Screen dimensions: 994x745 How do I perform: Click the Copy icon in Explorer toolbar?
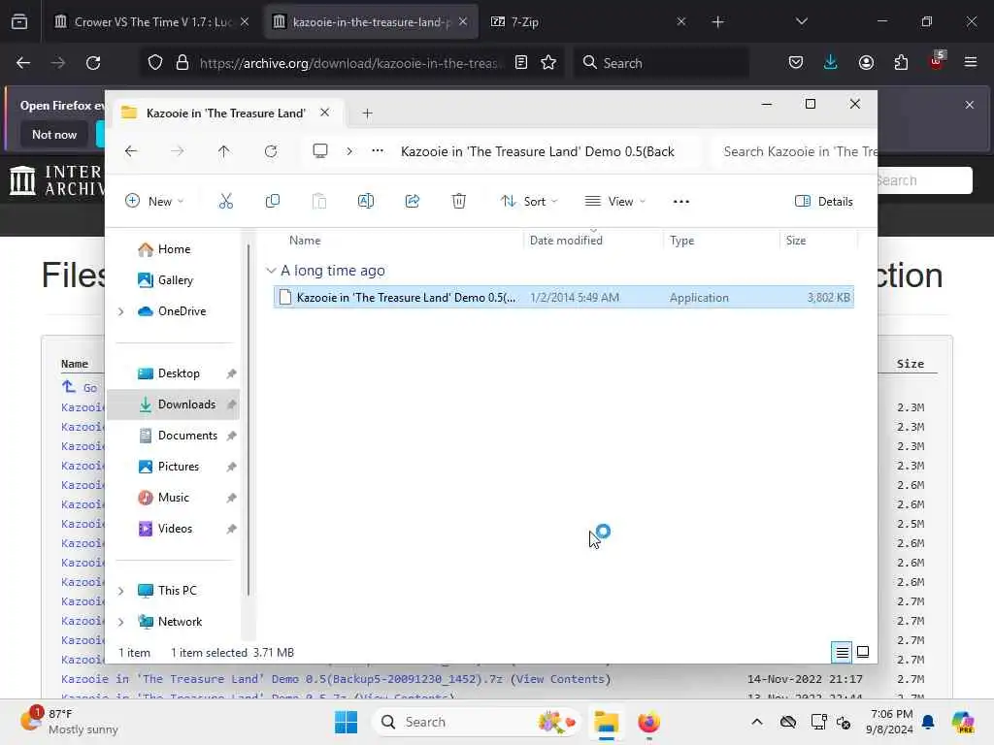click(x=273, y=202)
